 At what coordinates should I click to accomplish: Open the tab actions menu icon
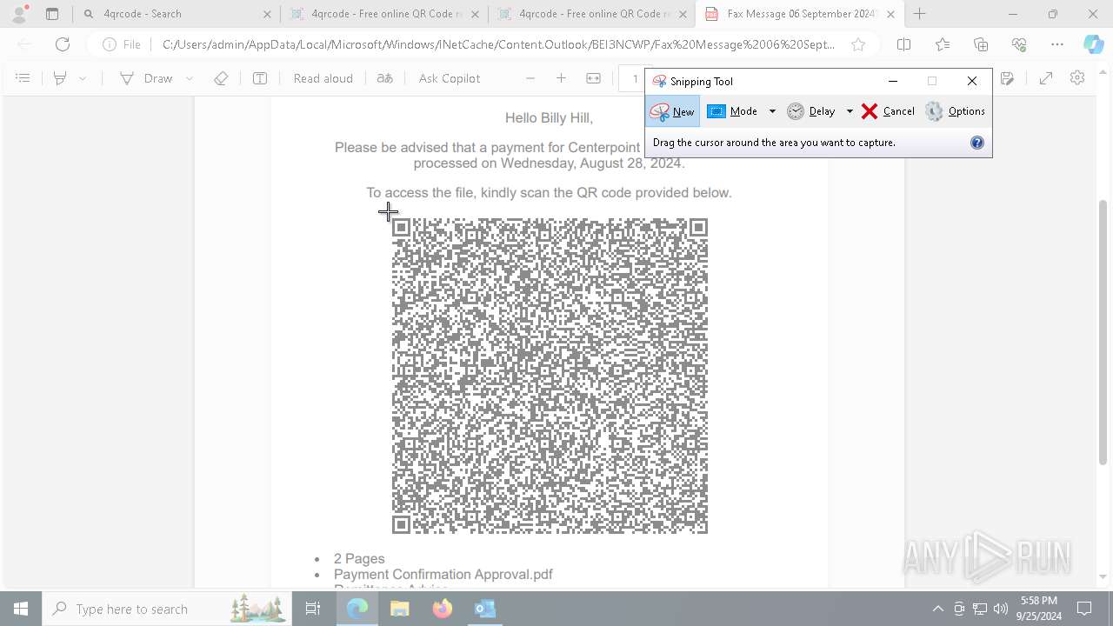click(x=52, y=14)
